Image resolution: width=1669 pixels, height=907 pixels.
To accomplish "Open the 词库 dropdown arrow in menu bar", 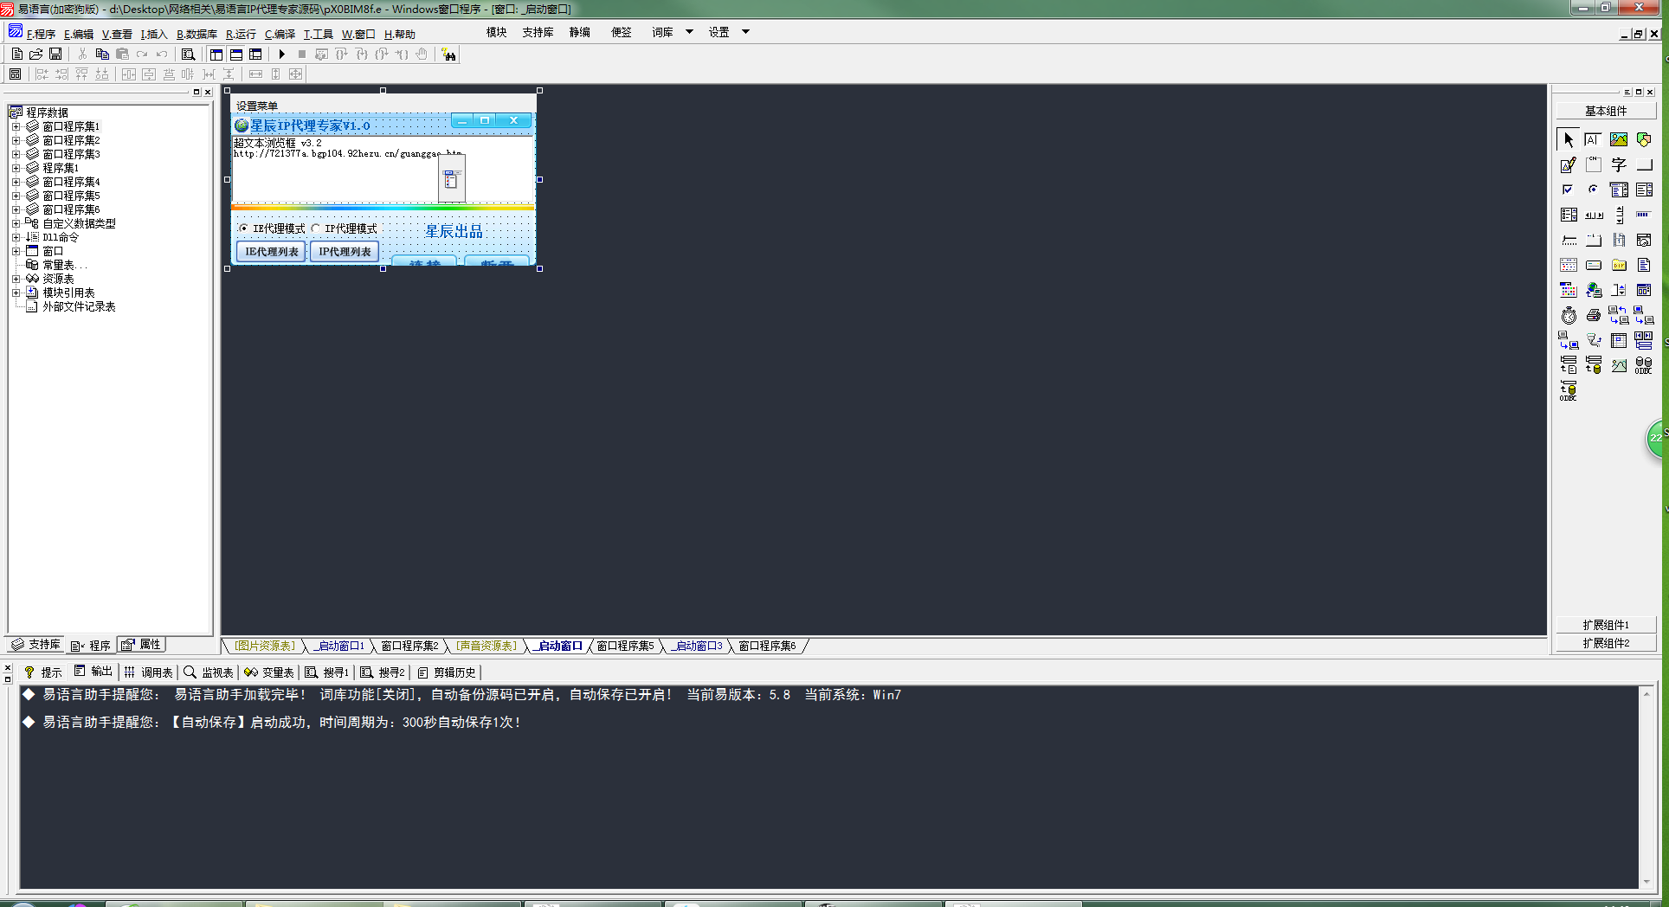I will coord(689,32).
